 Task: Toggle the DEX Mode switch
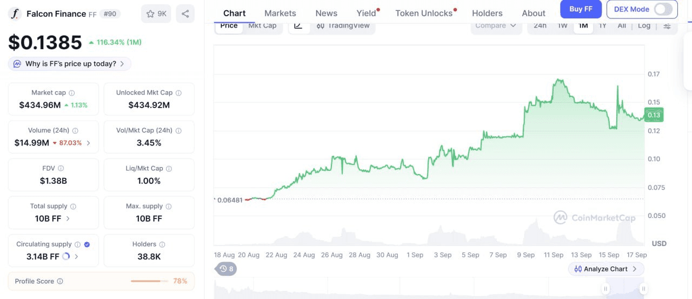tap(663, 9)
